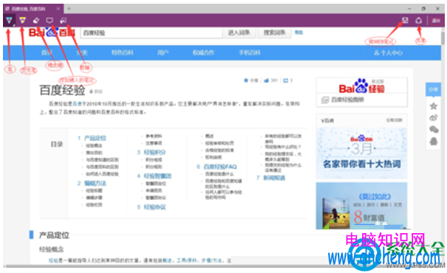Click 经验标题 in the contents list
Screen dimensions: 447x273
[94, 190]
